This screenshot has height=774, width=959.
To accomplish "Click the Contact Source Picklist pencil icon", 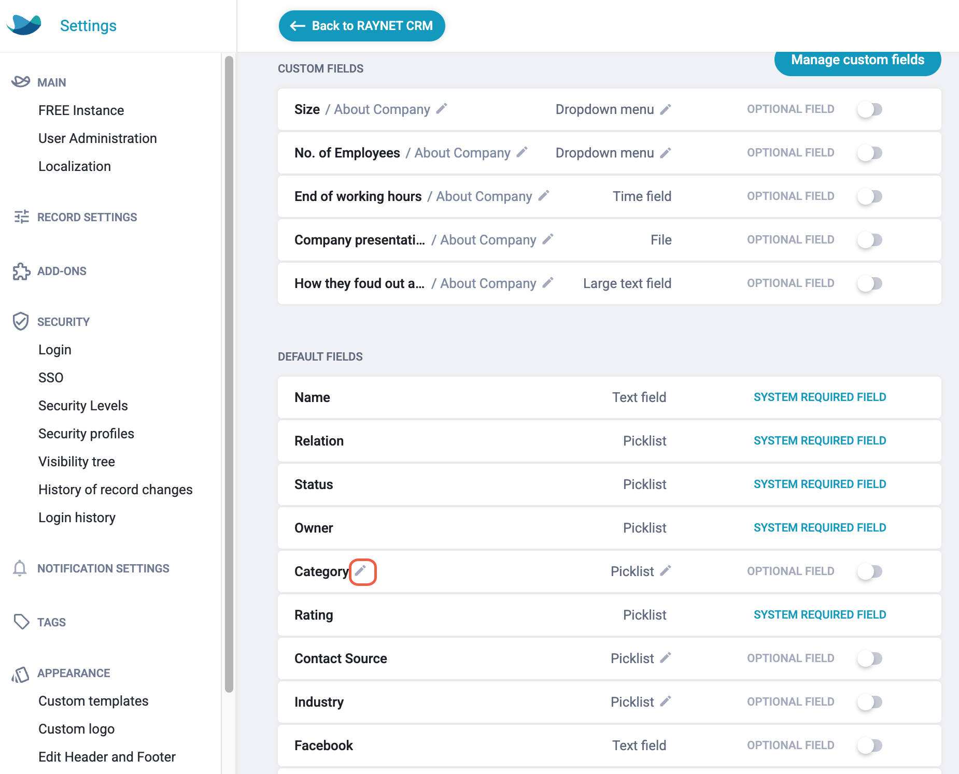I will 666,658.
